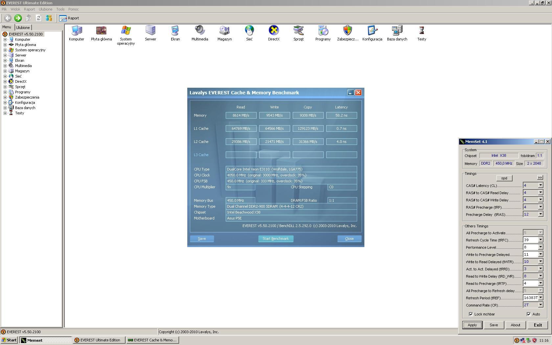Open the CAS# Latency (CL) dropdown

click(540, 186)
